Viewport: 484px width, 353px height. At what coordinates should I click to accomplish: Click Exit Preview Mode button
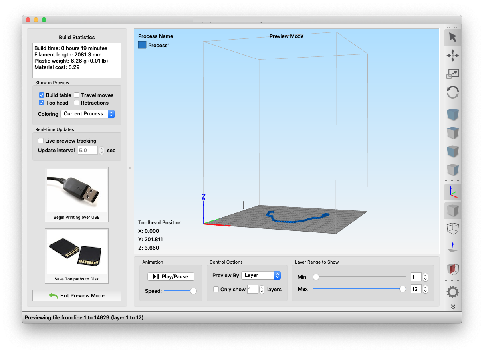coord(77,295)
